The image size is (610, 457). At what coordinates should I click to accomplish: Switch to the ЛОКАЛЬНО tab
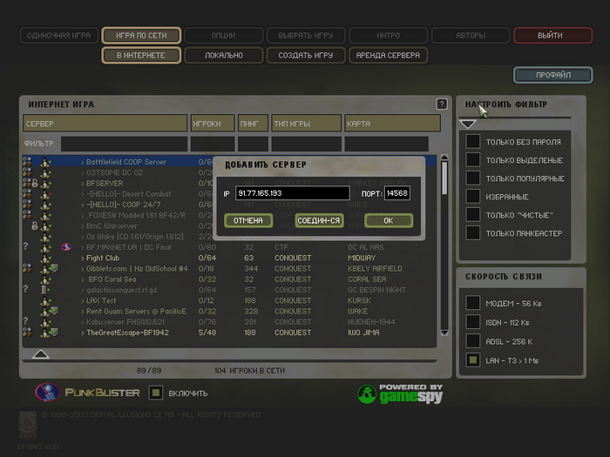pos(223,55)
